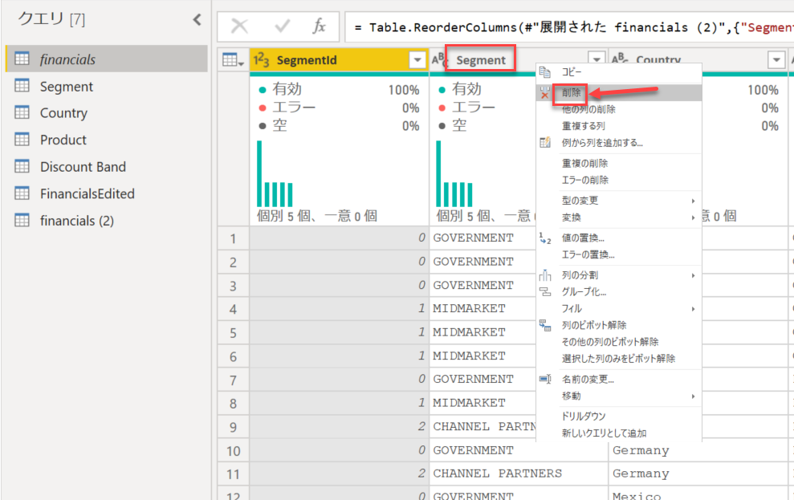Click the group by icon
The image size is (794, 500).
point(545,292)
